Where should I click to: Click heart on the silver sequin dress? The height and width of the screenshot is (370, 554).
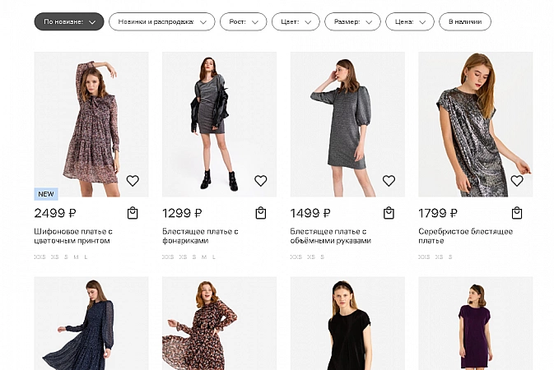click(517, 181)
